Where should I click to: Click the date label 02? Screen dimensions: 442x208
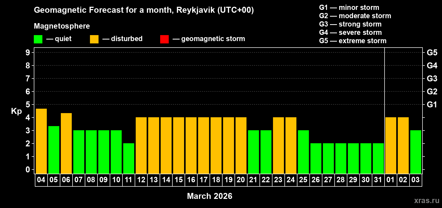click(x=403, y=180)
